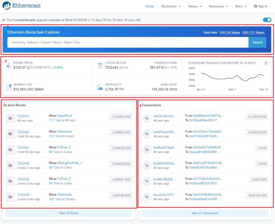This screenshot has height=224, width=275.
Task: Click the 391.67 M transactions value
Action: 157,67
